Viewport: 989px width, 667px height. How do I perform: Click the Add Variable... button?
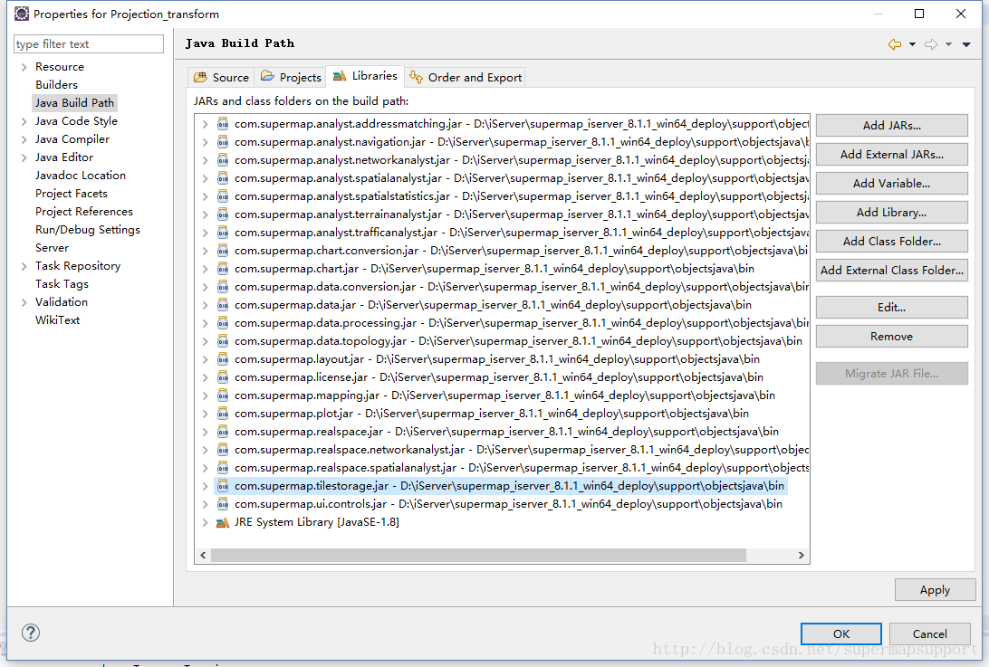(892, 184)
